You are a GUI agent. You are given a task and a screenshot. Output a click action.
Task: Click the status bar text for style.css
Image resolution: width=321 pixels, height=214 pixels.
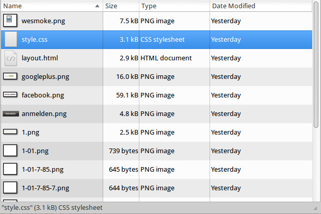pos(52,208)
